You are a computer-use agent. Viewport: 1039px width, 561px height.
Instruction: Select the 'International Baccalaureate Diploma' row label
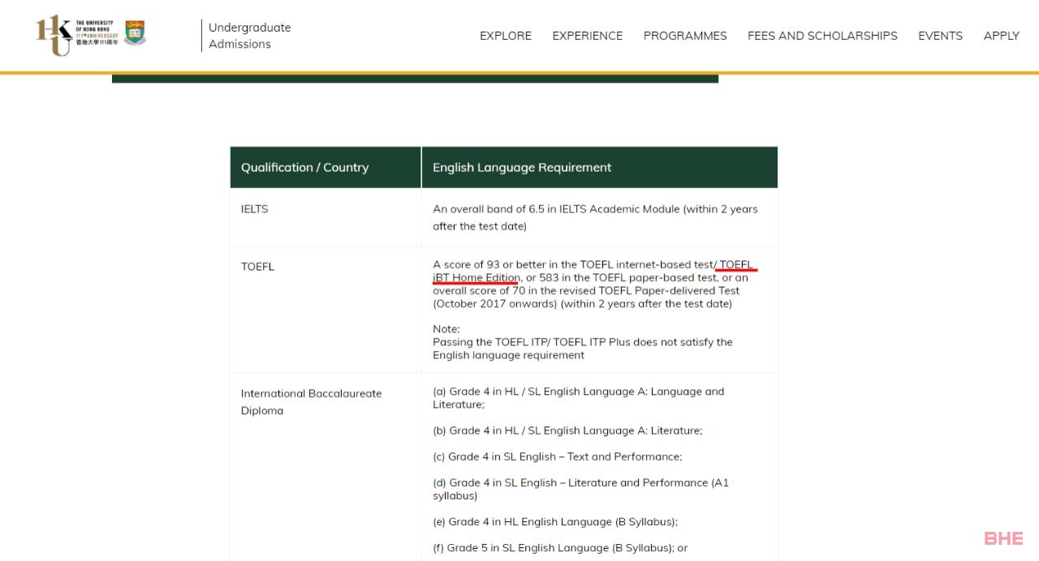(311, 402)
